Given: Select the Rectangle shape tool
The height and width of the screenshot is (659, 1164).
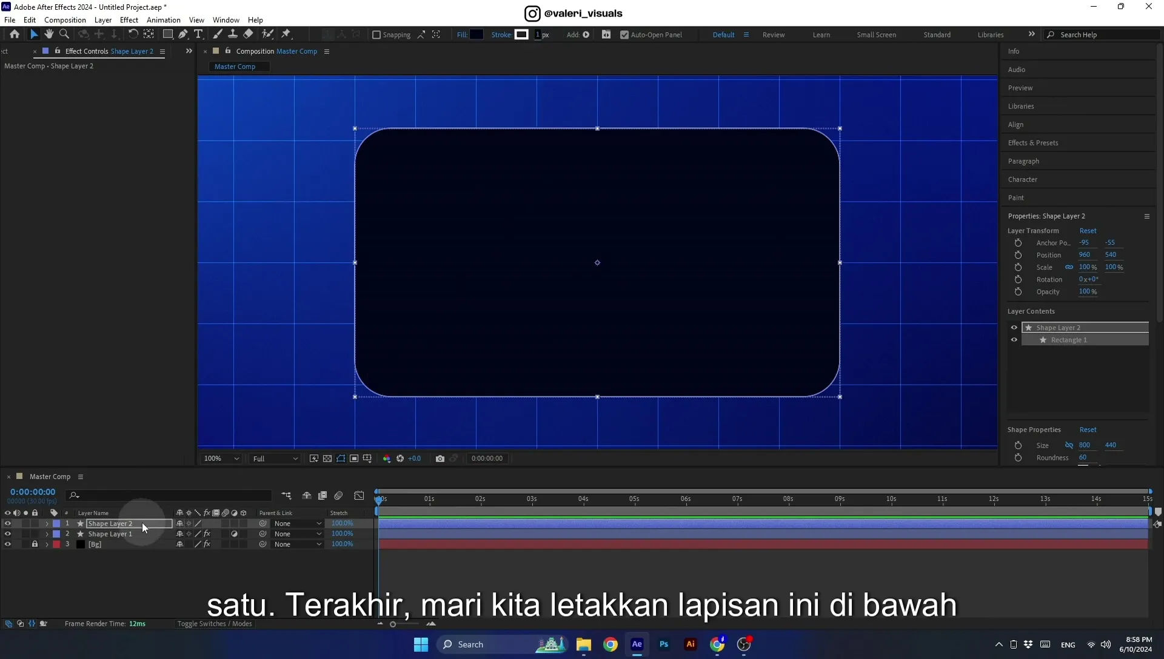Looking at the screenshot, I should (168, 35).
